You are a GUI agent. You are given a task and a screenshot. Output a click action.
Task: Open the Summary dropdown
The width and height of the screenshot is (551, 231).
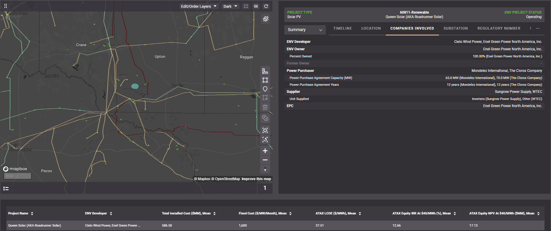tap(305, 30)
